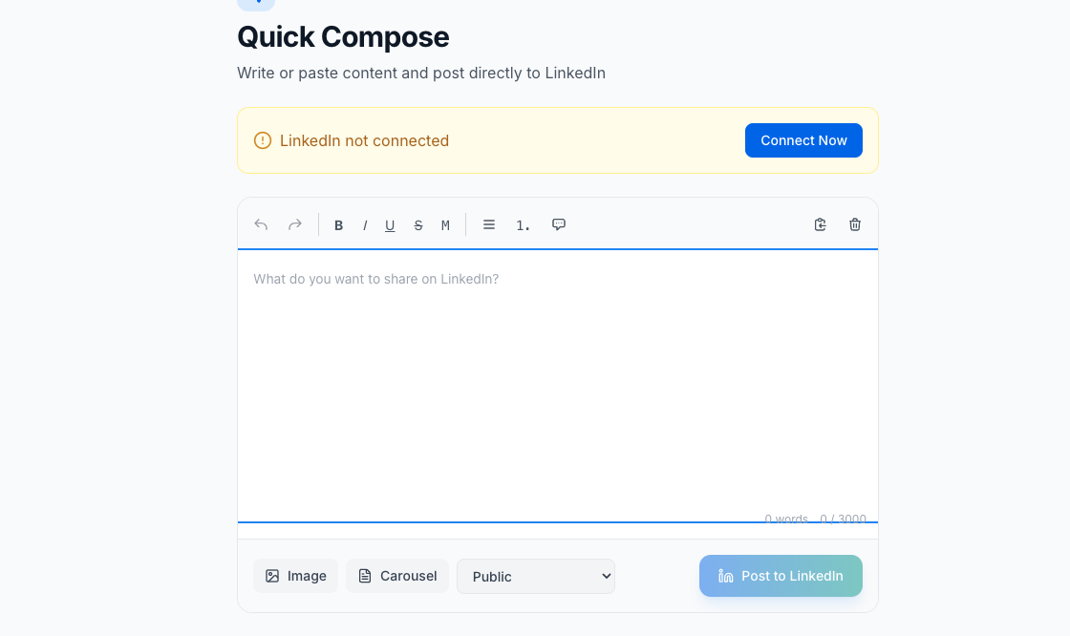Screen dimensions: 1070x636
Task: Select the bullet list icon
Action: [x=489, y=224]
